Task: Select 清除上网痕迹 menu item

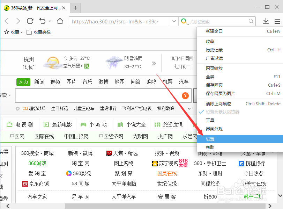Action: click(240, 103)
